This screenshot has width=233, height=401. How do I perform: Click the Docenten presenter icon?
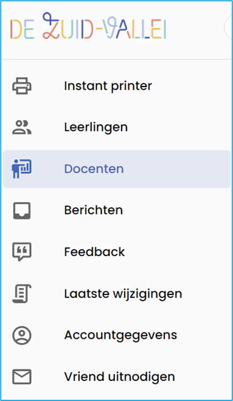[x=22, y=169]
